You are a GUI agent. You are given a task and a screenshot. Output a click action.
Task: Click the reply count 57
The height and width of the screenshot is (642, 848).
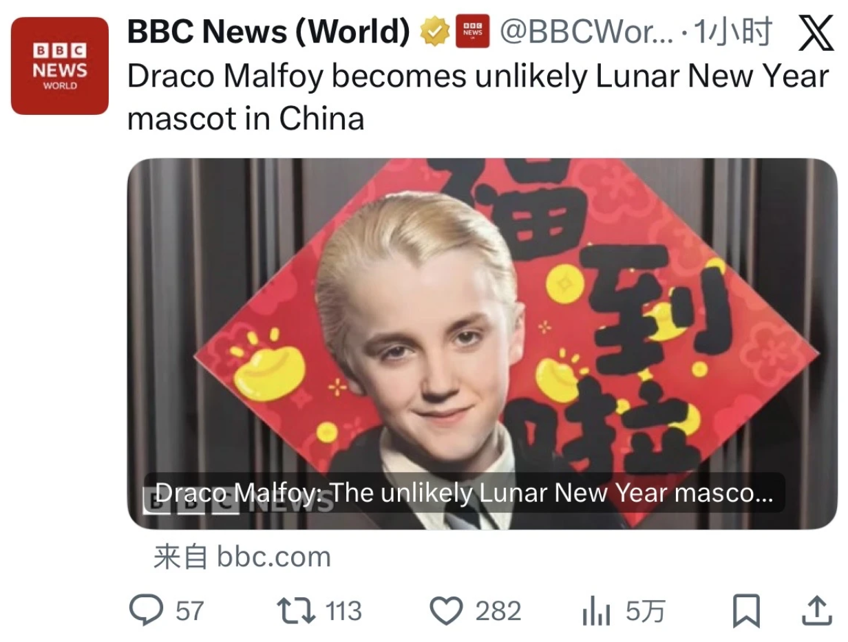[190, 611]
